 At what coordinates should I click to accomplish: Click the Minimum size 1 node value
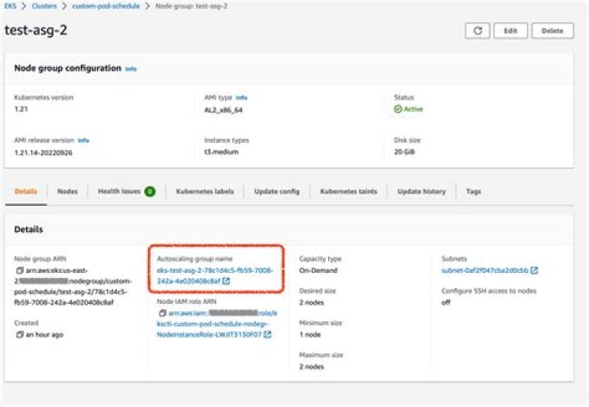(x=310, y=334)
